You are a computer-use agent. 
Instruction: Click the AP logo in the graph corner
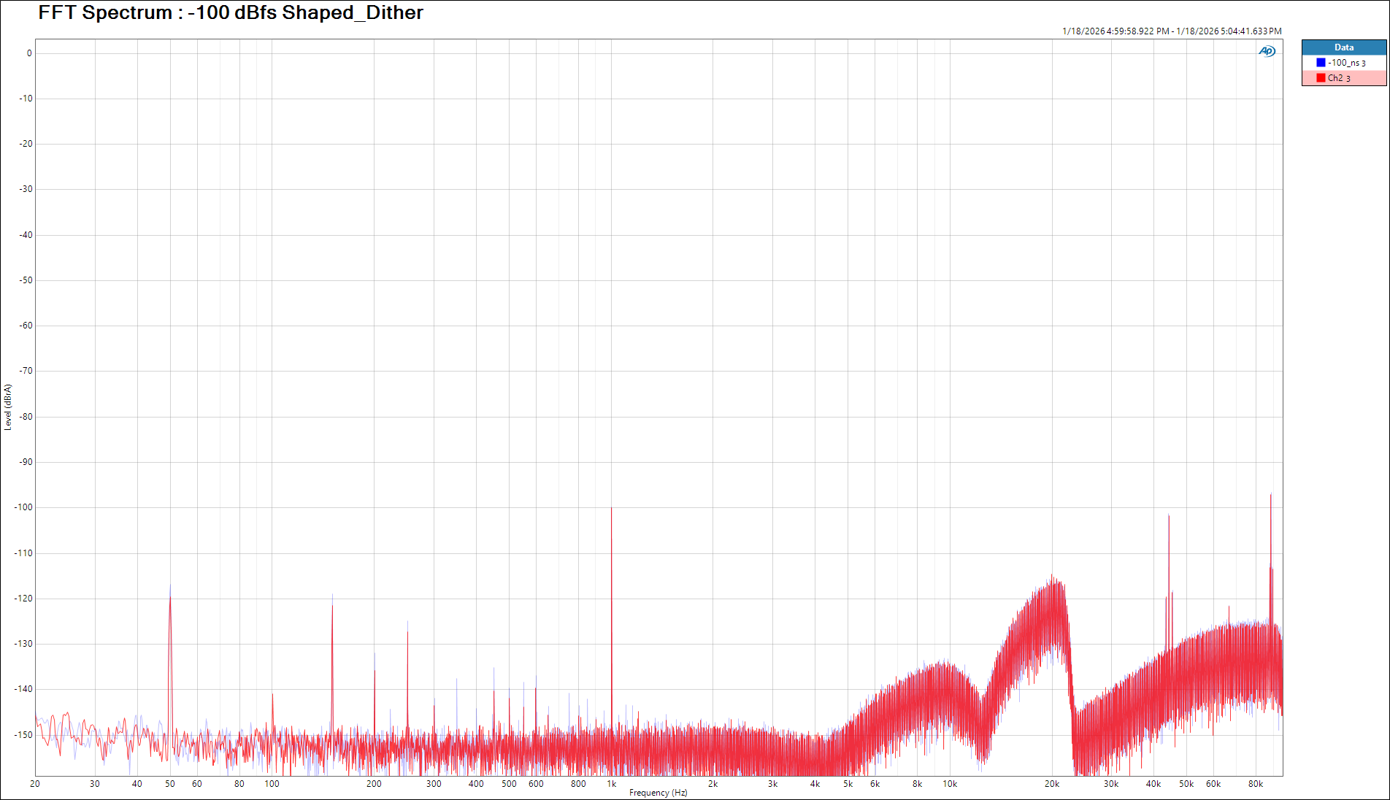(x=1267, y=51)
